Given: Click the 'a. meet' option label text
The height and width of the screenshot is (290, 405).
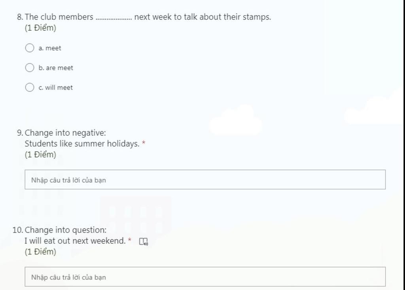Looking at the screenshot, I should click(50, 48).
